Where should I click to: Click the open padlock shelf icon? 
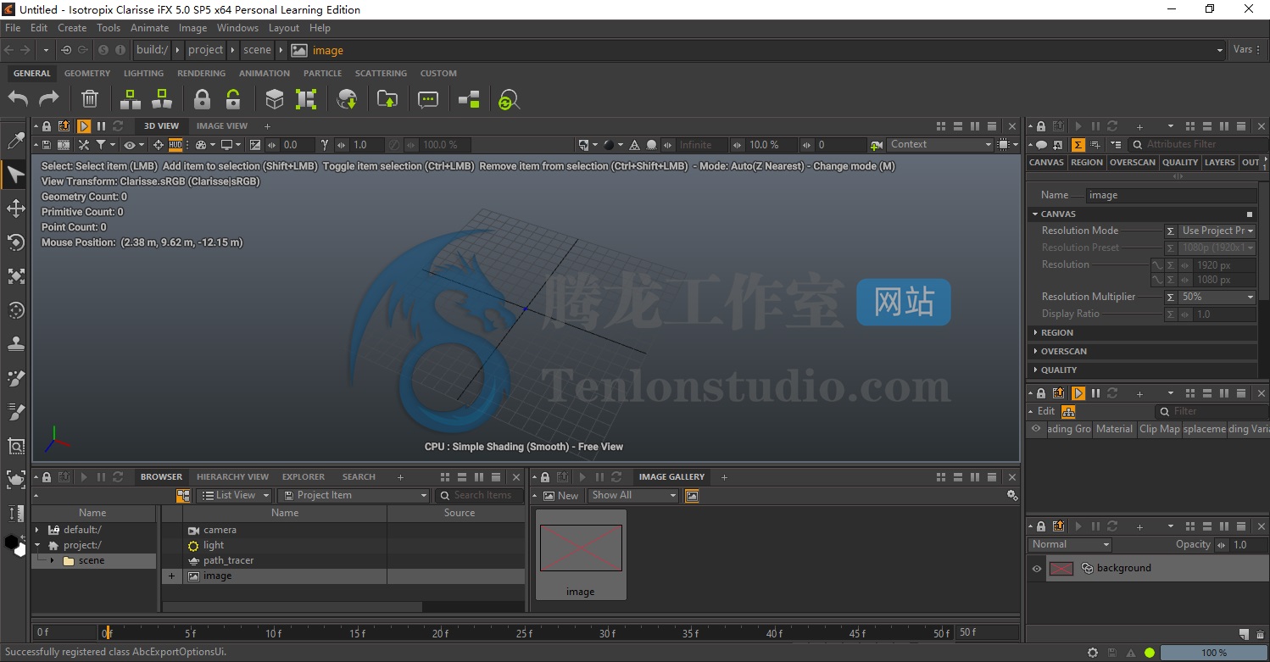tap(233, 99)
